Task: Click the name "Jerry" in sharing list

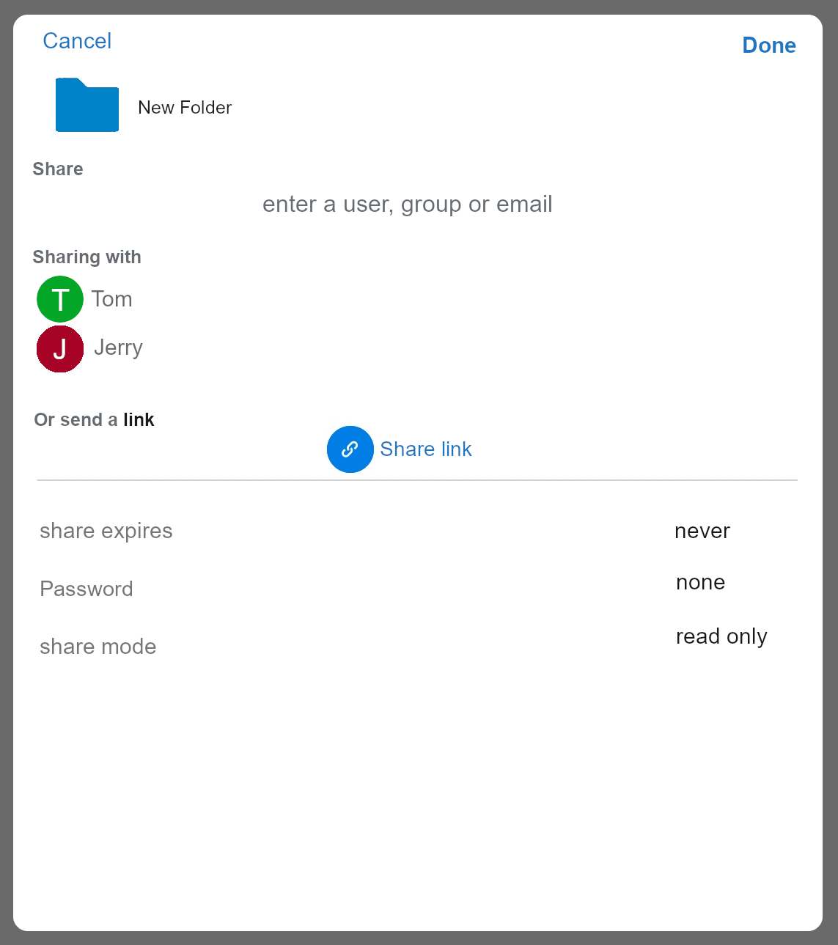Action: (118, 348)
